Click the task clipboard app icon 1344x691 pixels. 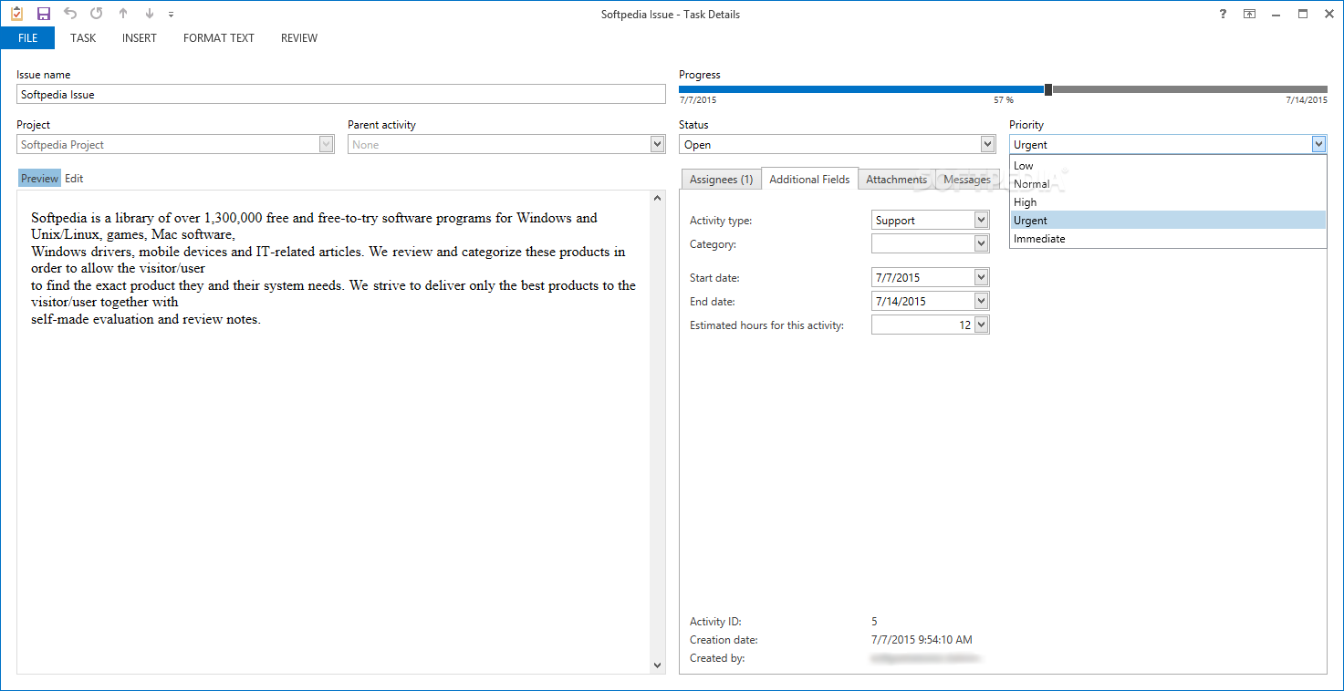point(16,14)
